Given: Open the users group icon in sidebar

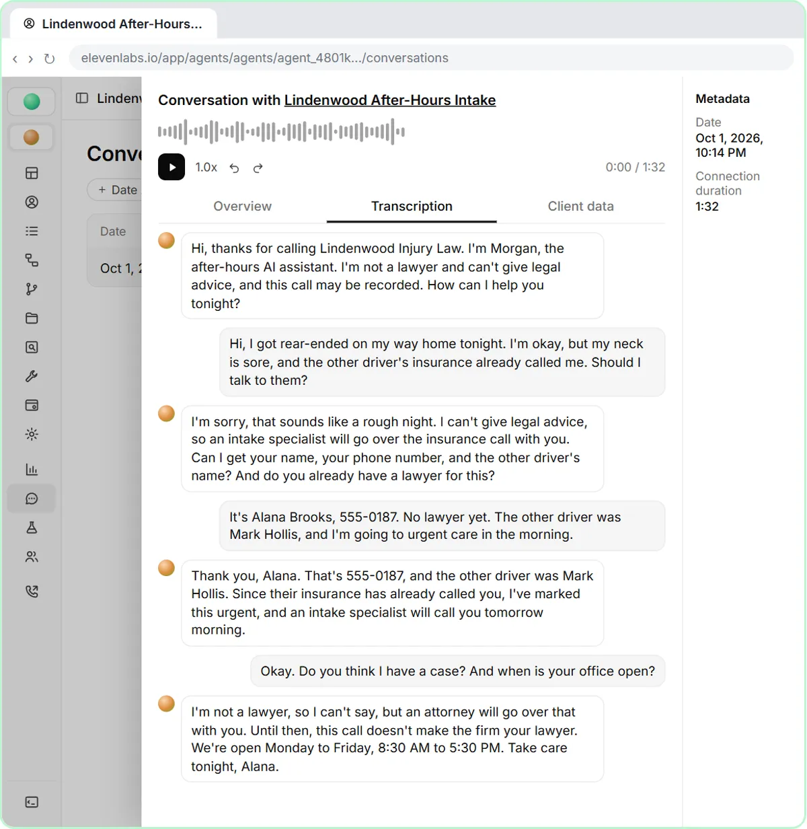Looking at the screenshot, I should tap(32, 556).
